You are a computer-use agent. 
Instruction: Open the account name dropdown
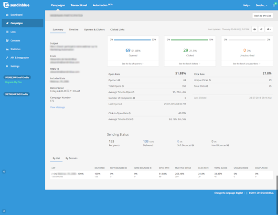pyautogui.click(x=261, y=5)
